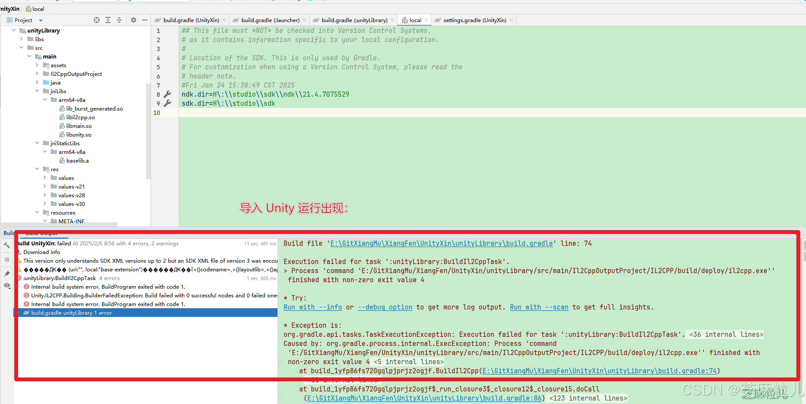Pin the Build Output window
The height and width of the screenshot is (404, 806).
7,274
